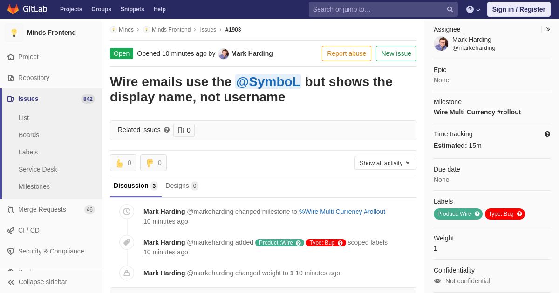Click the green Product::Wire label in sidebar
The height and width of the screenshot is (293, 559).
click(x=458, y=214)
